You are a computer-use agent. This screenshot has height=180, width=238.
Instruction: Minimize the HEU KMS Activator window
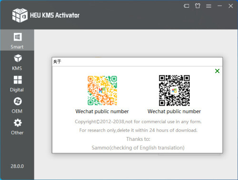(x=220, y=6)
